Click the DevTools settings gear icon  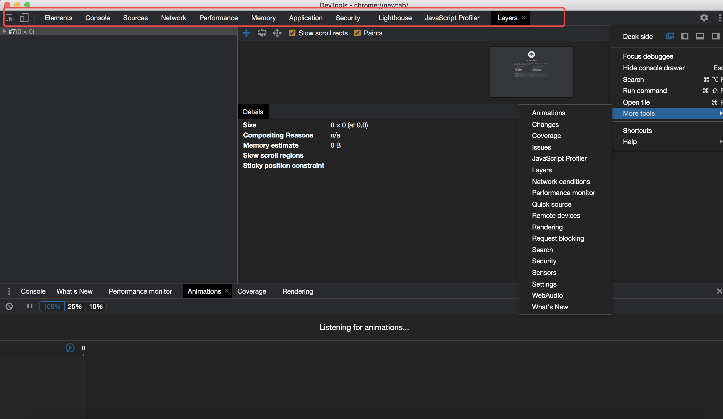point(704,17)
